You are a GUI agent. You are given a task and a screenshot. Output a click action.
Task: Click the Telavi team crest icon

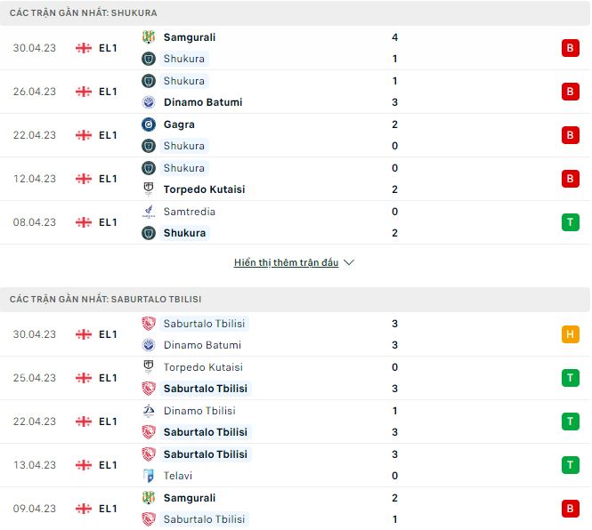pos(149,476)
